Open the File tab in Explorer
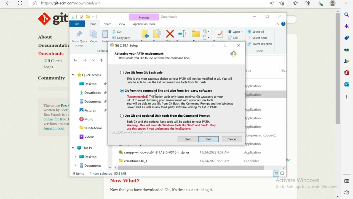Viewport: 353px width, 199px height. pyautogui.click(x=77, y=24)
